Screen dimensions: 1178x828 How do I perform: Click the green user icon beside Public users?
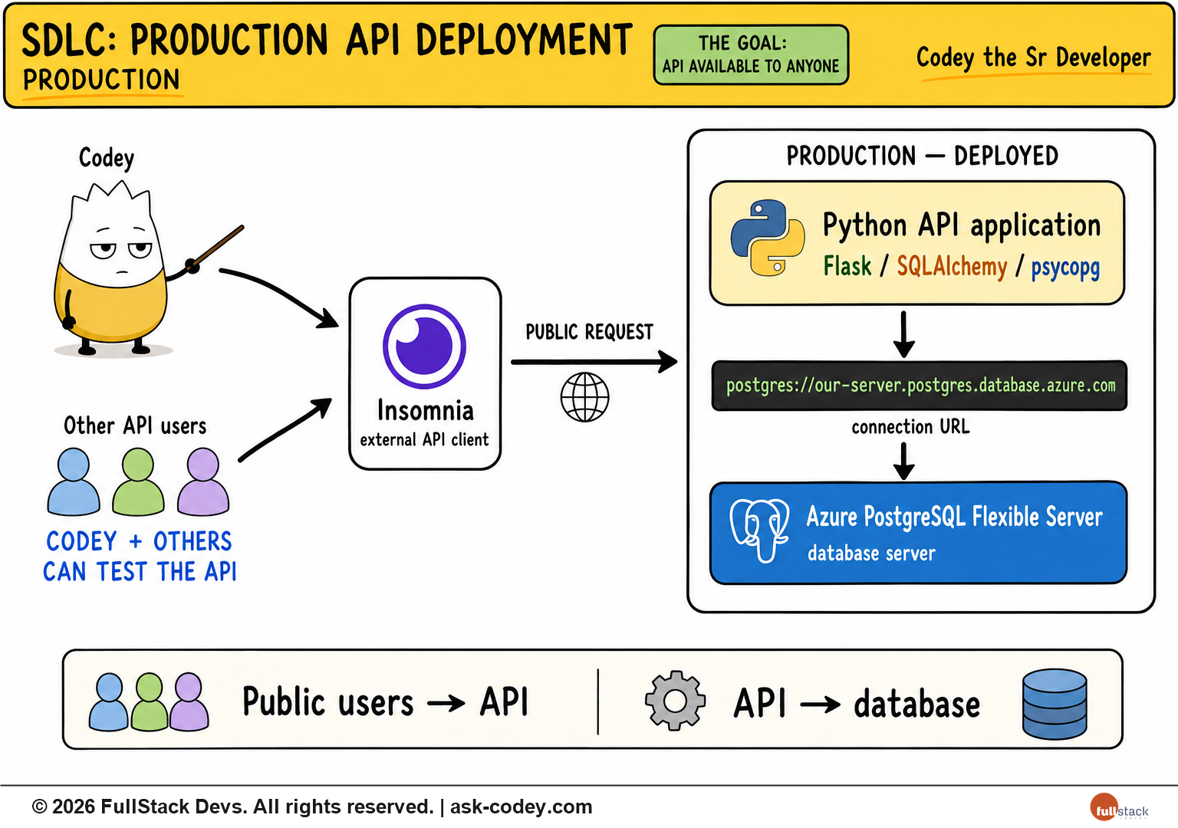click(x=150, y=701)
